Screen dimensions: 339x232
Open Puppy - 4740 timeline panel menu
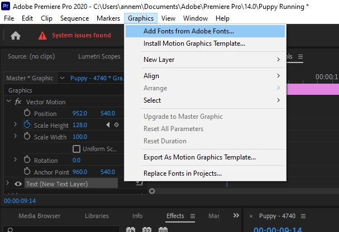tap(303, 216)
